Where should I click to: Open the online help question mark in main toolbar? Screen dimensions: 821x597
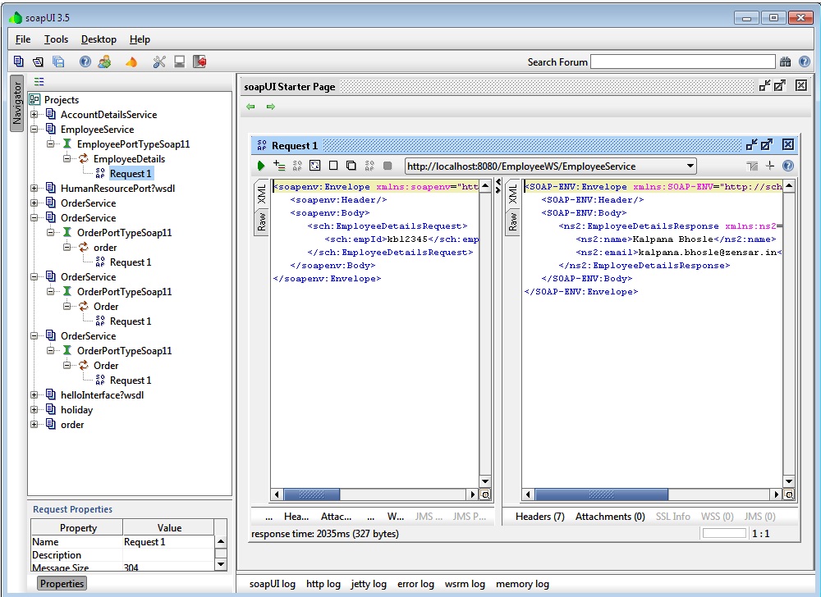85,62
